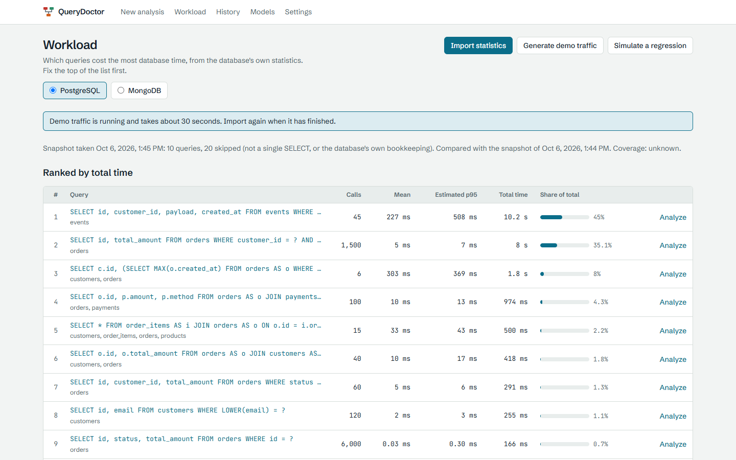Screen dimensions: 736x460
Task: Analyze the order_items JOIN query
Action: click(673, 331)
